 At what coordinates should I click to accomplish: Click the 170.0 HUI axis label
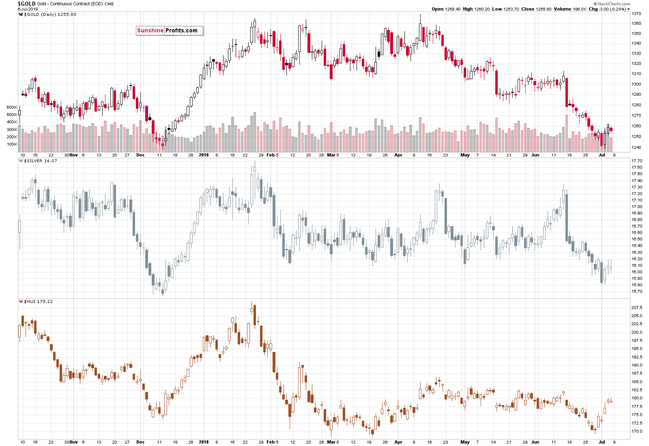click(x=637, y=431)
